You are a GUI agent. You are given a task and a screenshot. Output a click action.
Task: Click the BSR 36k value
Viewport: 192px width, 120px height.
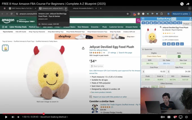point(150,64)
